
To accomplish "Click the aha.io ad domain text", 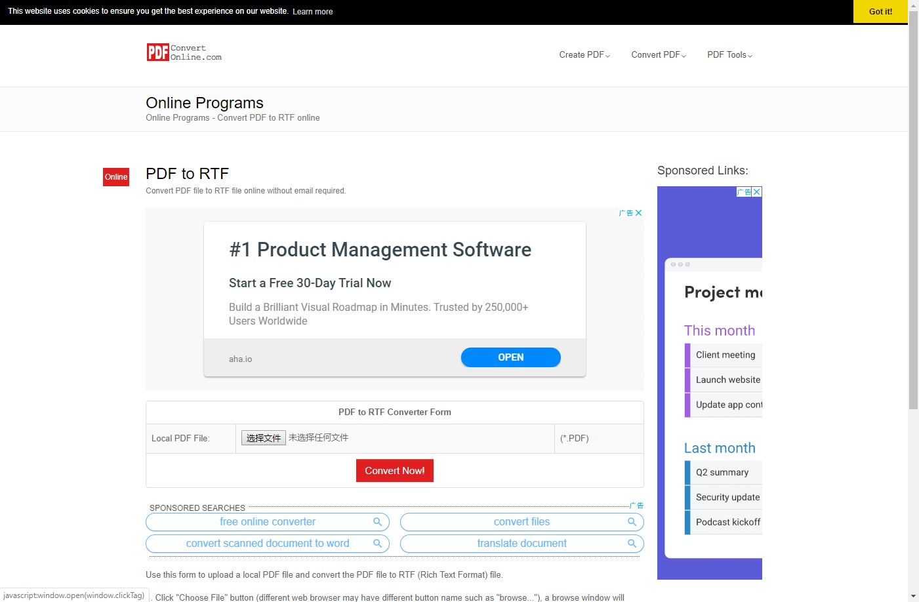I will pyautogui.click(x=240, y=359).
